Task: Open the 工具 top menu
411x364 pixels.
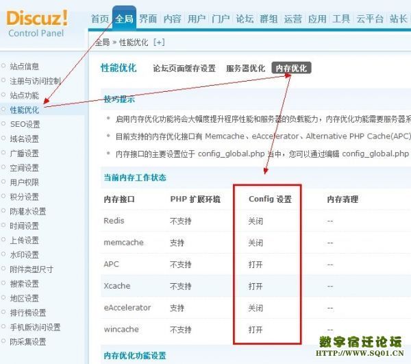Action: tap(341, 19)
